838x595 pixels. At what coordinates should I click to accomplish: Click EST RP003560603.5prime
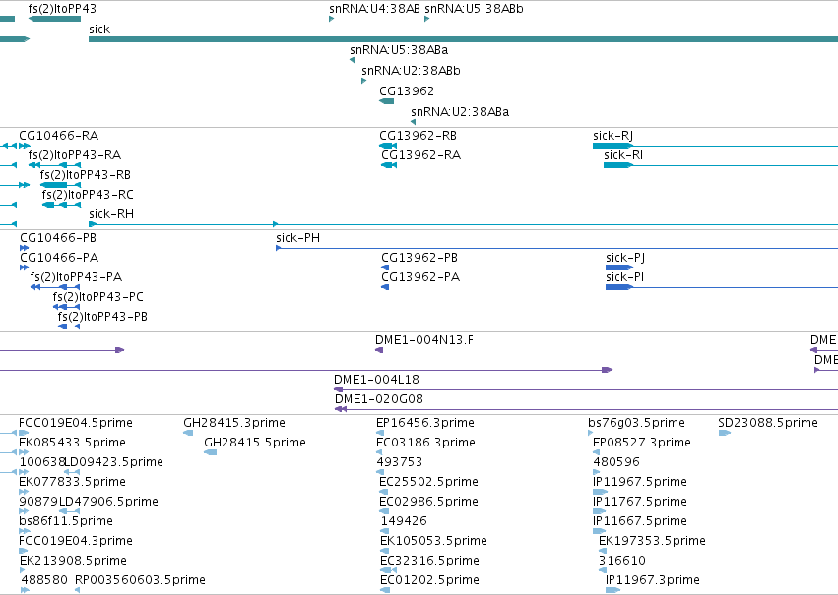140,580
